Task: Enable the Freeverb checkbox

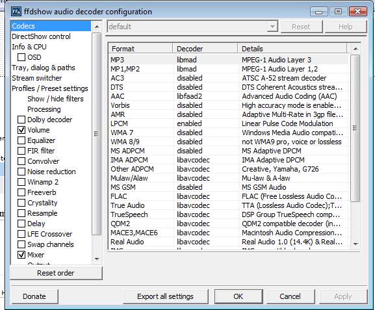Action: 21,192
